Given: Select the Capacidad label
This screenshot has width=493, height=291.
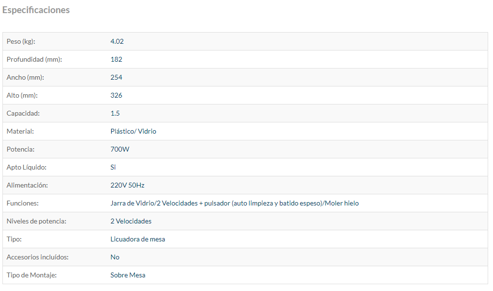Looking at the screenshot, I should pyautogui.click(x=23, y=113).
